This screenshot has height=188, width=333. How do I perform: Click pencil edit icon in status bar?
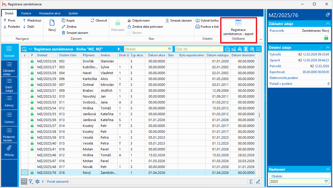258,182
